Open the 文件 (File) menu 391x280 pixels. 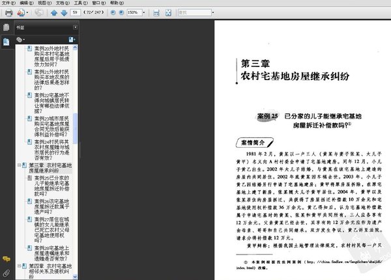click(x=8, y=3)
